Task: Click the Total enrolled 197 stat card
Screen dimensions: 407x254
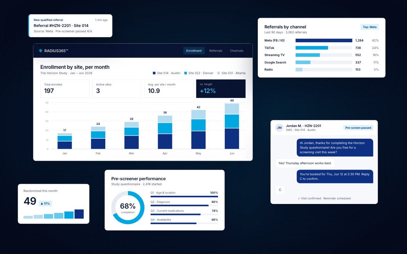Action: pyautogui.click(x=65, y=89)
